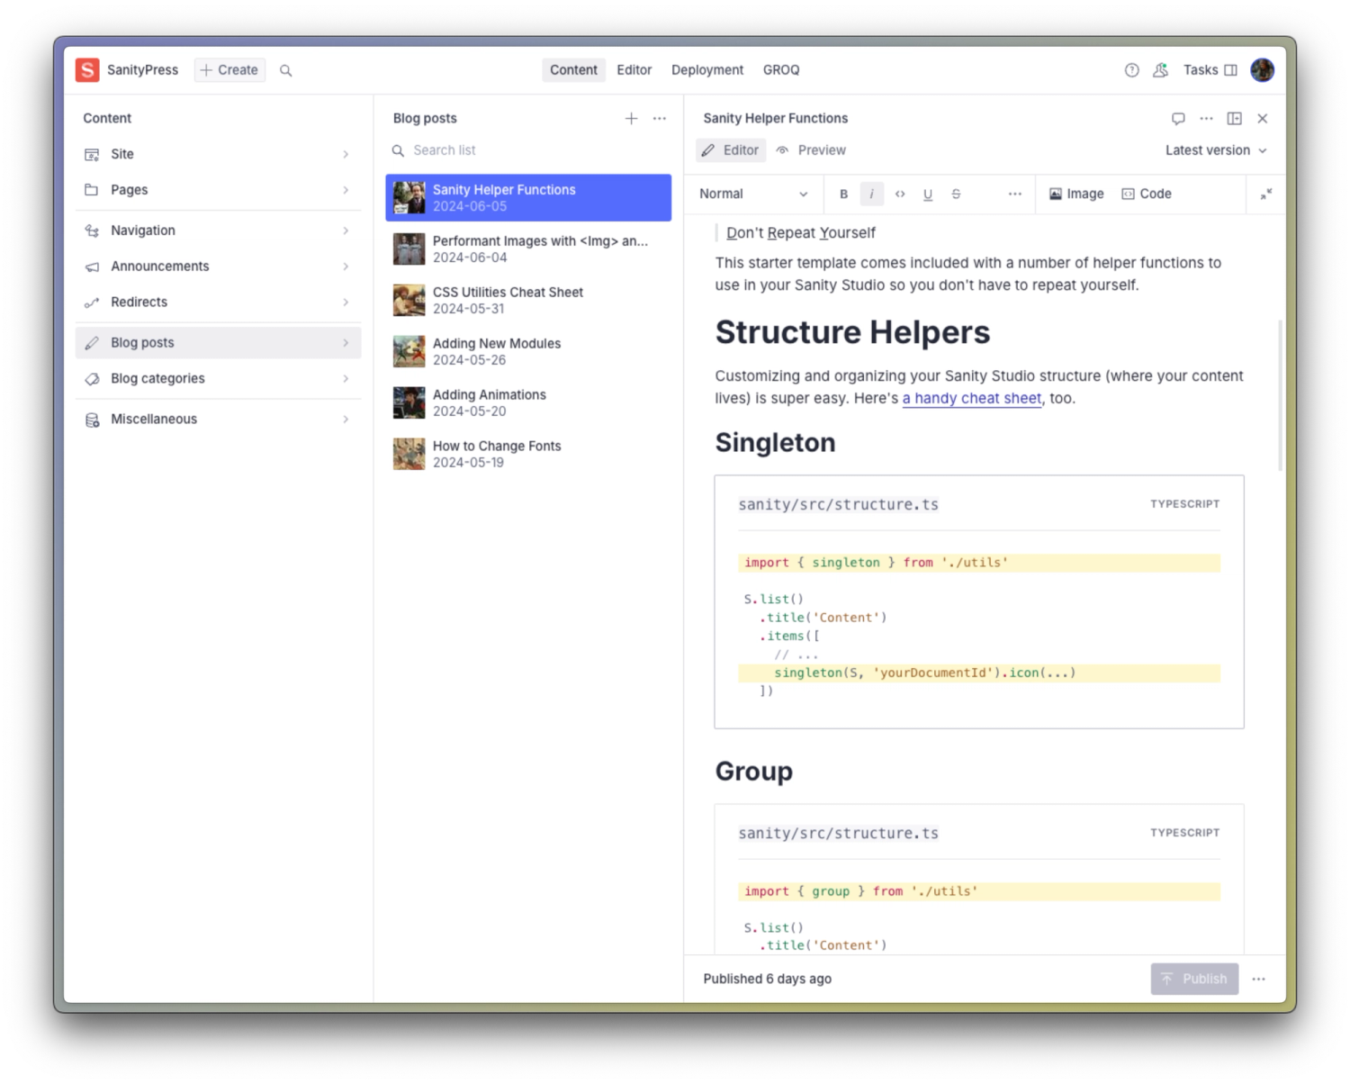Open document comments icon
Screen dimensions: 1350x1084
click(x=1178, y=119)
